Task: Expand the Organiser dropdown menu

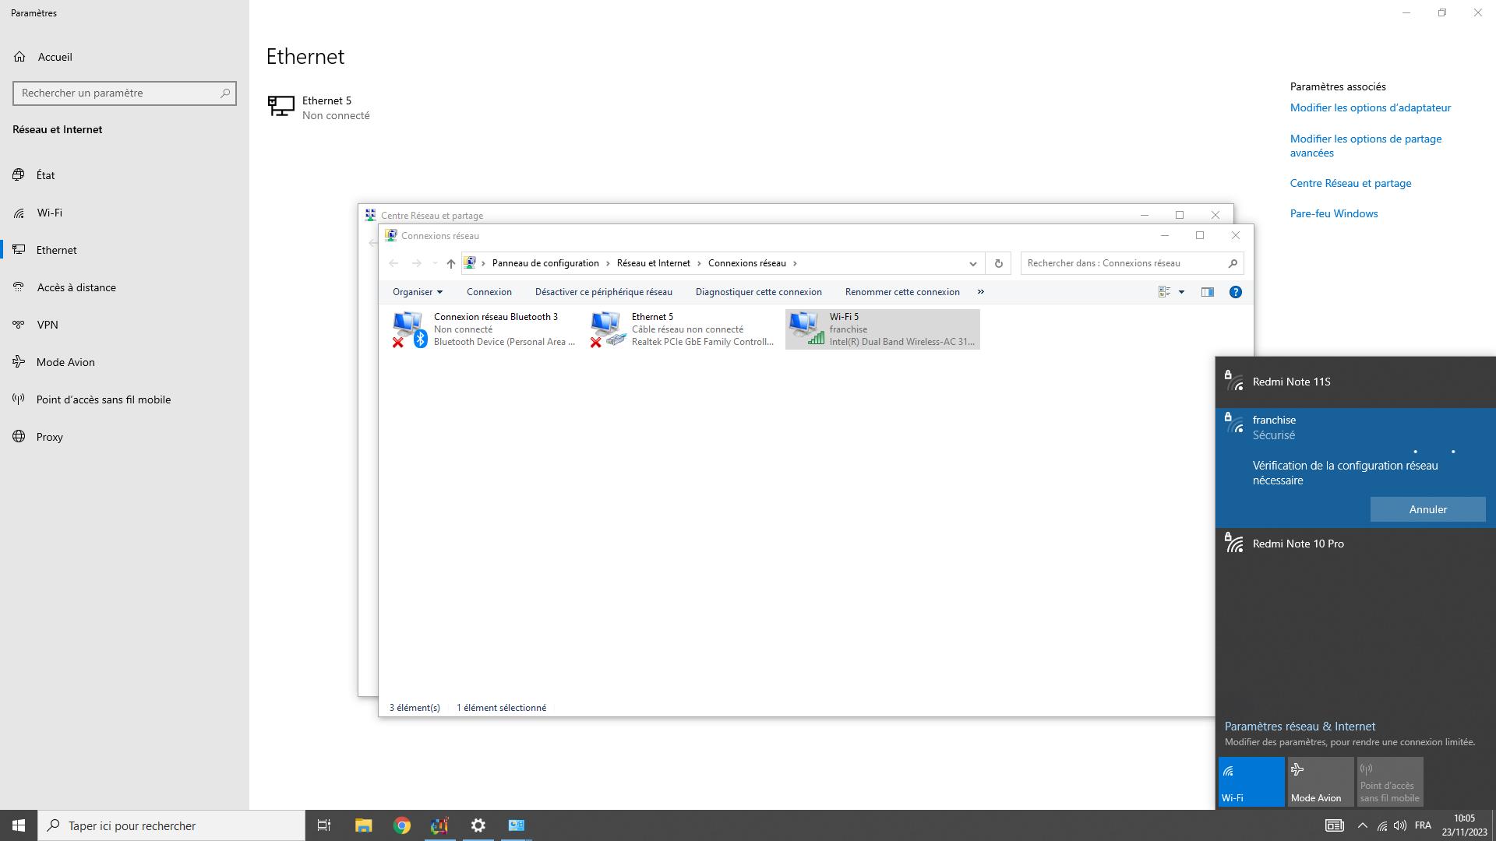Action: (x=418, y=292)
